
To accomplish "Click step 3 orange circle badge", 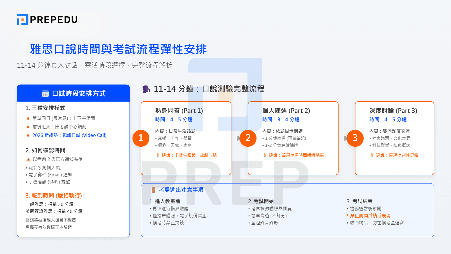I will point(355,138).
